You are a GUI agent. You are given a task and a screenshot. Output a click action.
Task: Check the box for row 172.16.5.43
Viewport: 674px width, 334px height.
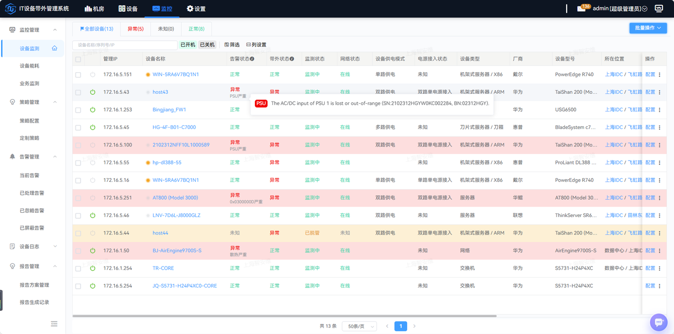coord(78,92)
